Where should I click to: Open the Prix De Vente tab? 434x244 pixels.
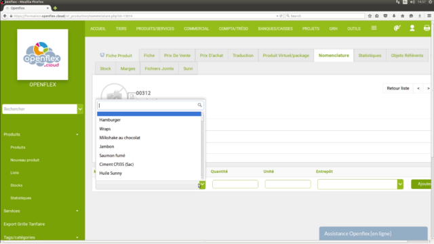click(177, 56)
